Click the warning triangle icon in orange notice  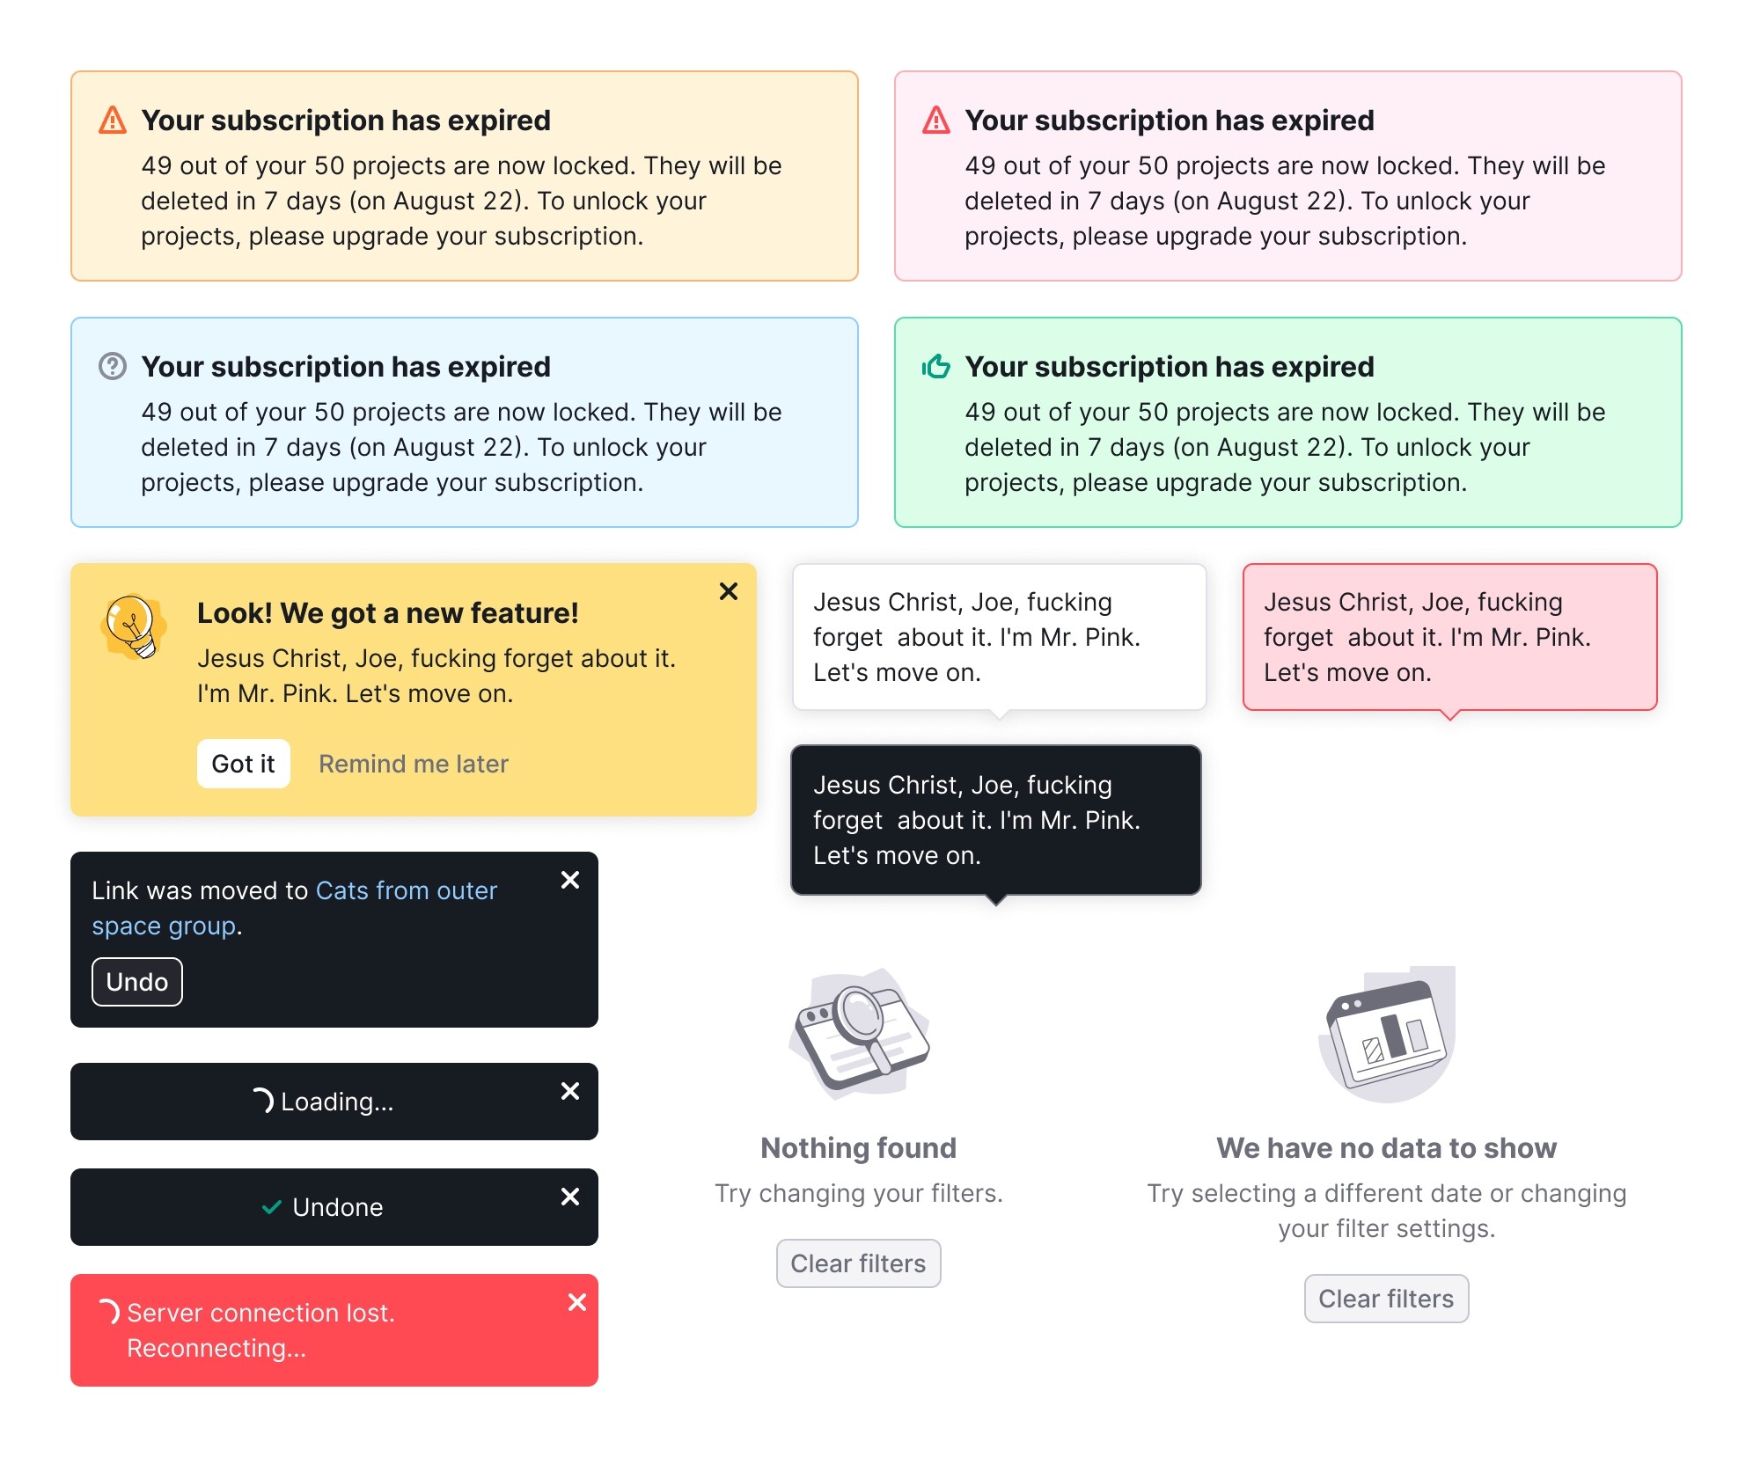tap(113, 120)
